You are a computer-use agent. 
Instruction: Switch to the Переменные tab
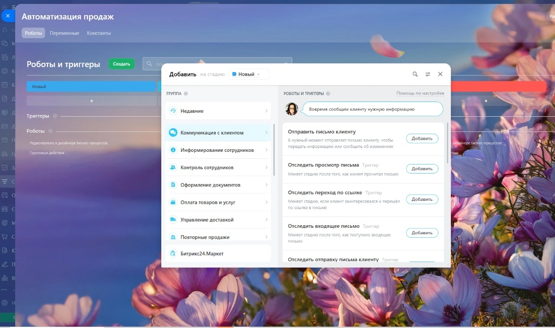pos(64,33)
